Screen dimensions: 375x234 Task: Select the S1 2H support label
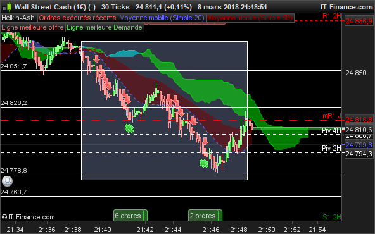332,217
